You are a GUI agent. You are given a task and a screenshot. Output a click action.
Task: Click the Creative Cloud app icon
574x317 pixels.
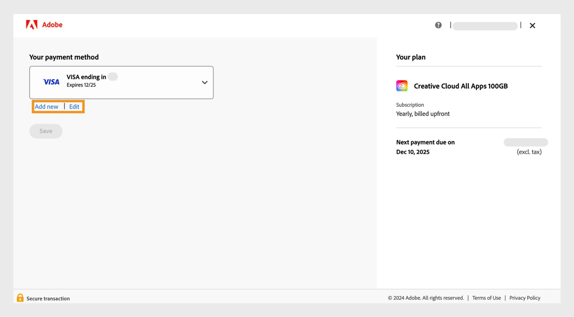click(x=402, y=86)
